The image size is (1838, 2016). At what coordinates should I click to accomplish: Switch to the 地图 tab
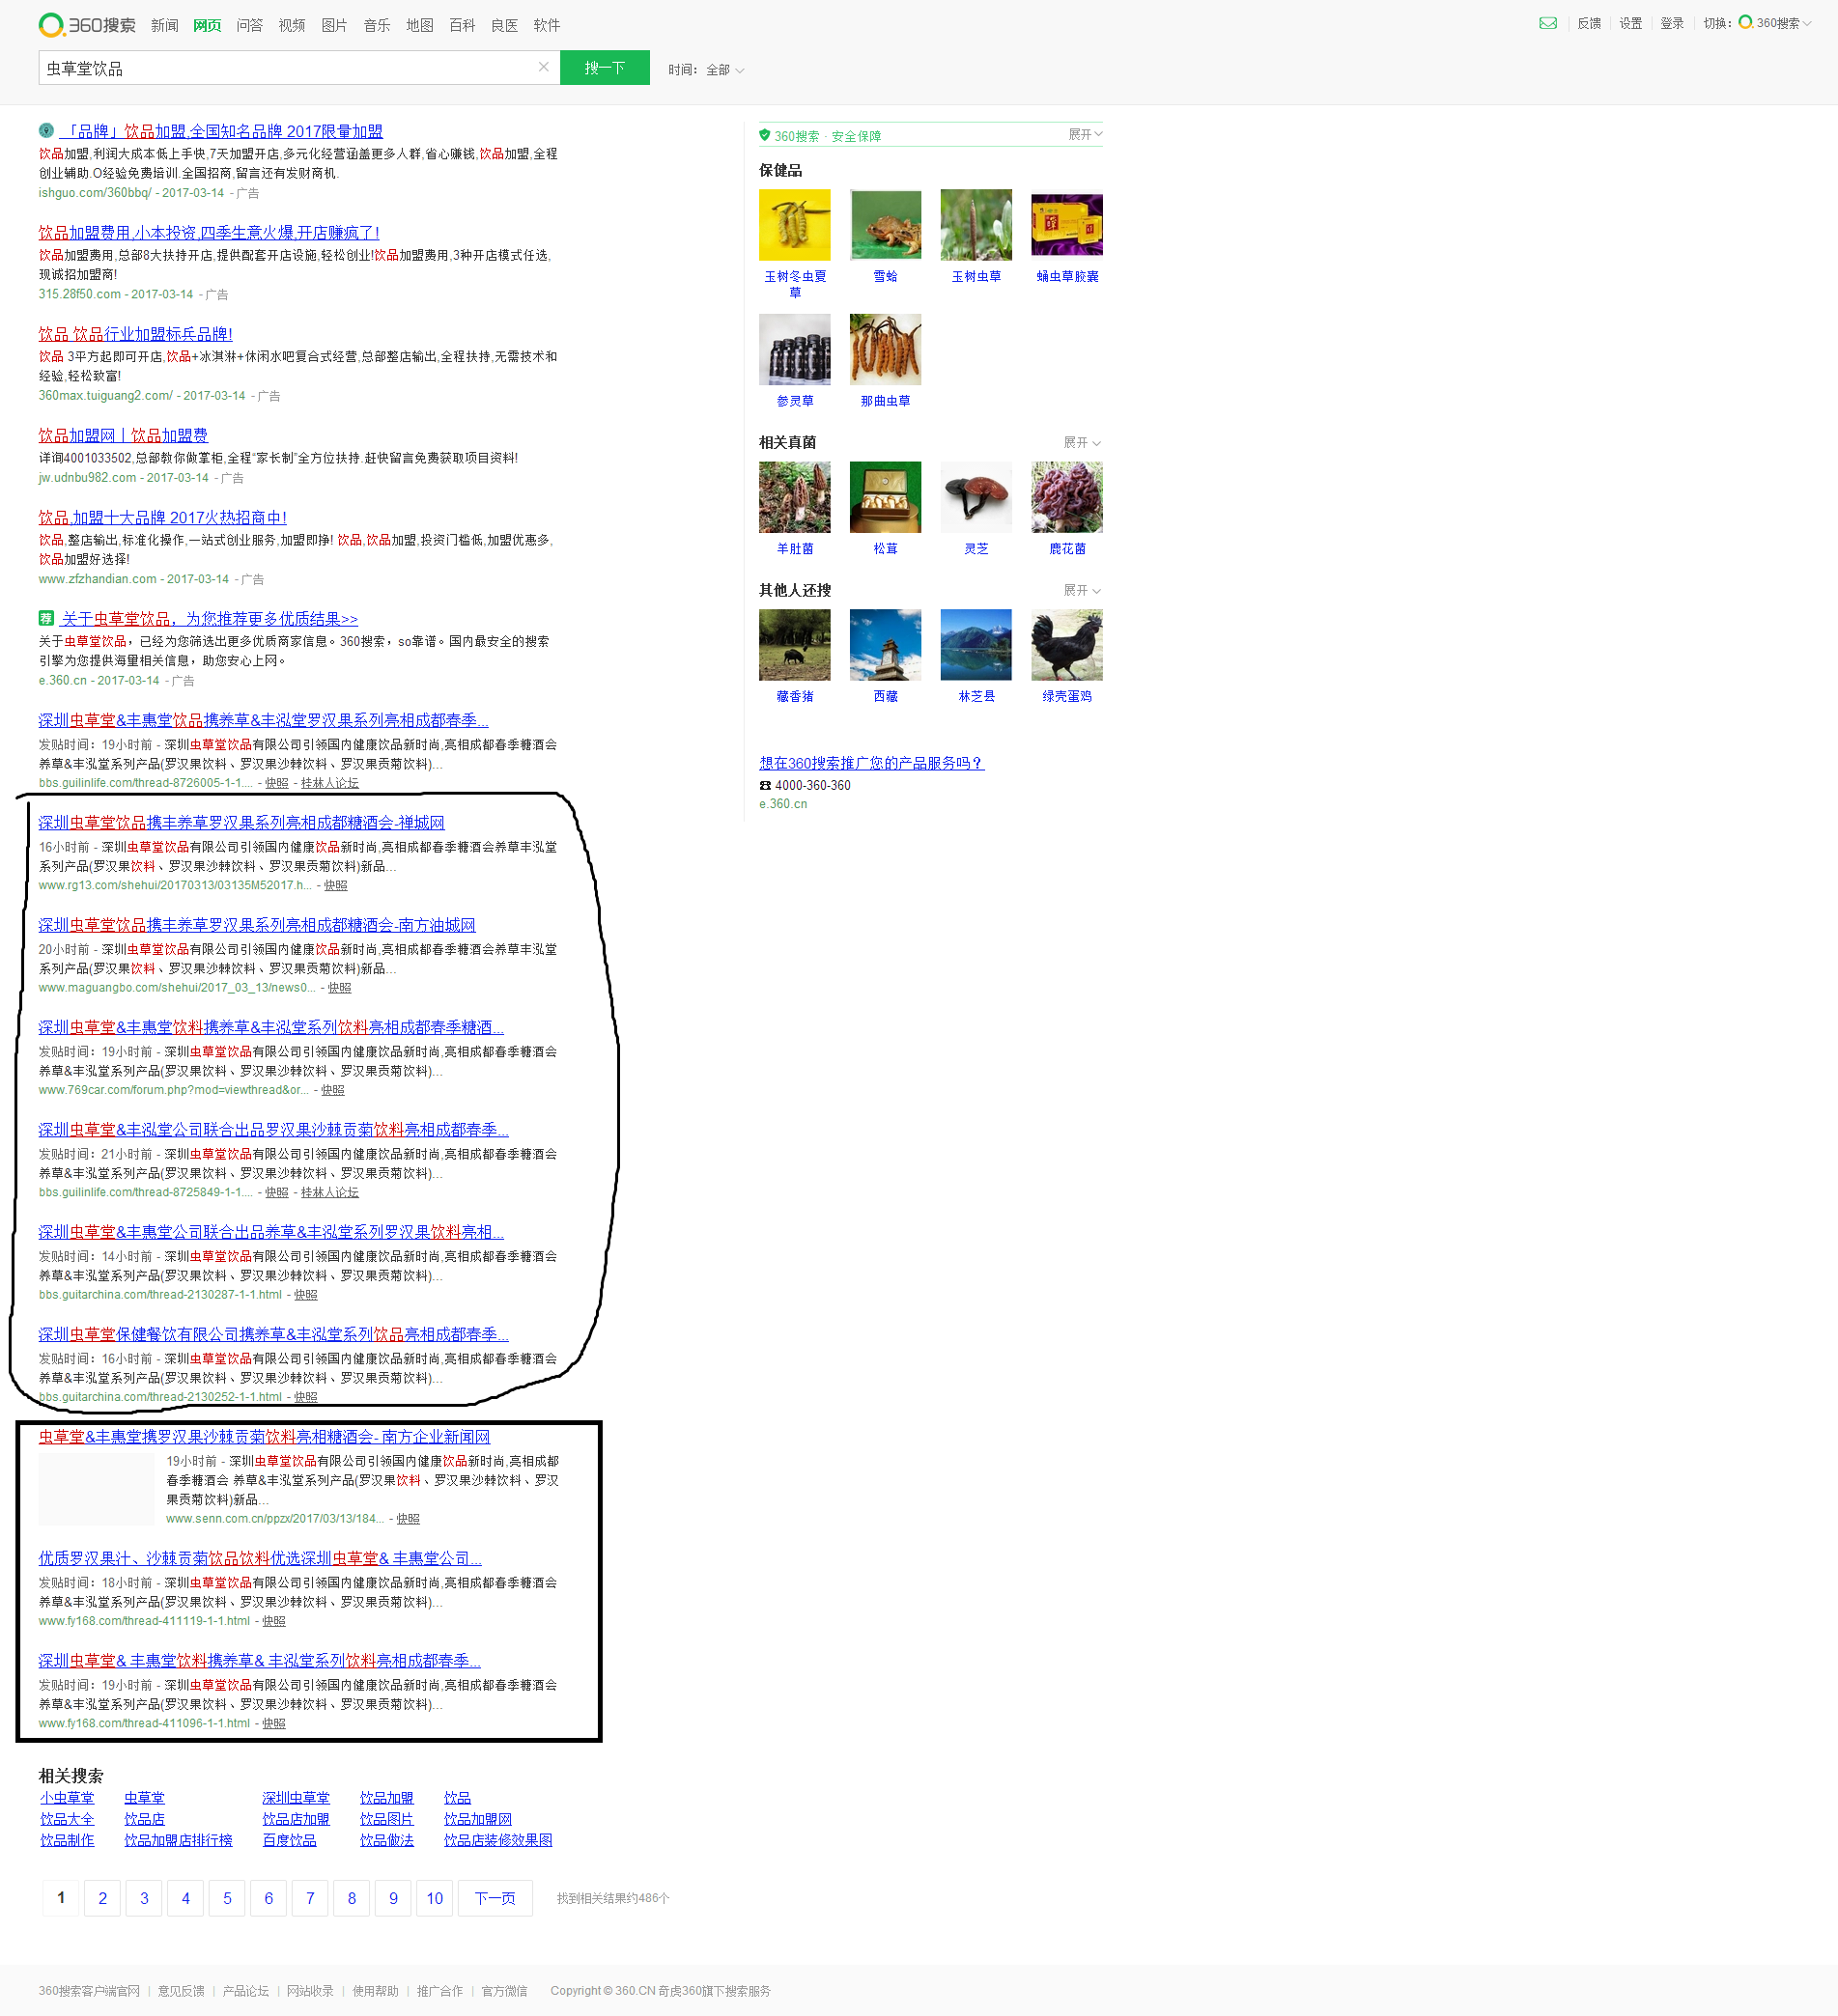tap(419, 25)
